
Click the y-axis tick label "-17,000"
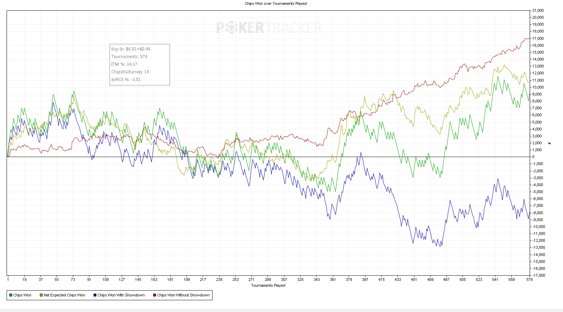click(x=539, y=275)
